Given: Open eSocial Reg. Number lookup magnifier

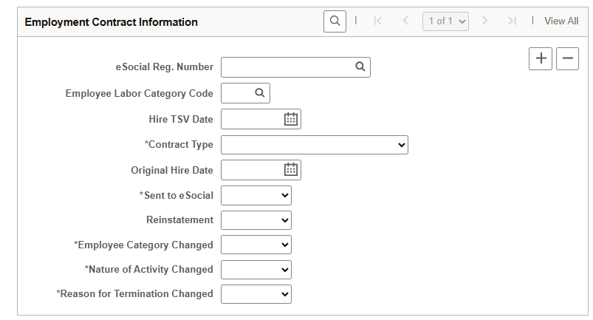Looking at the screenshot, I should tap(360, 67).
